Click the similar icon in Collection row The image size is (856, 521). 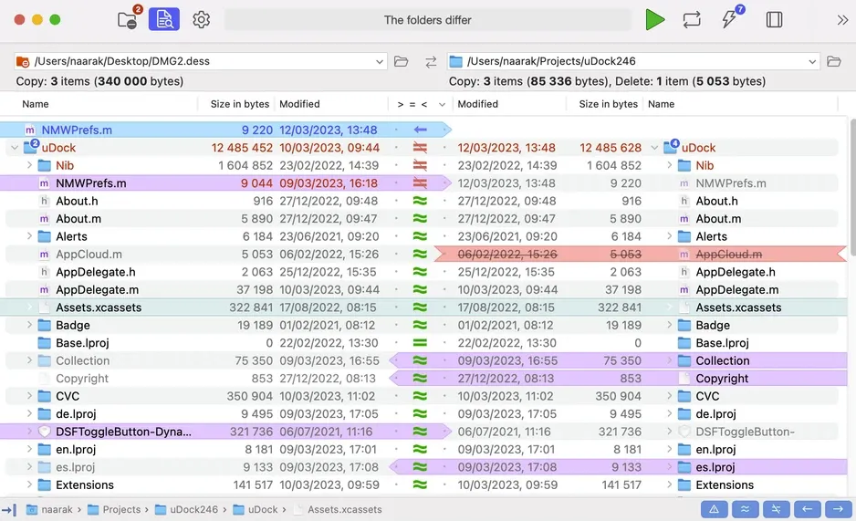pos(420,360)
